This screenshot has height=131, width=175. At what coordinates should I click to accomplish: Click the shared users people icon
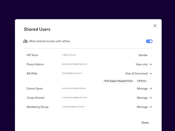point(25,41)
